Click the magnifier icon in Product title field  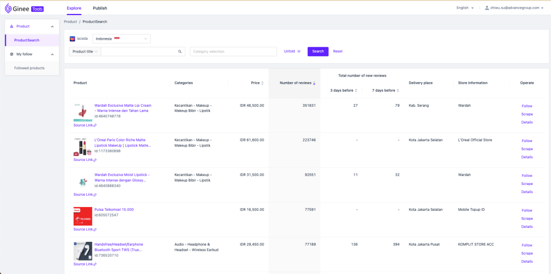point(180,51)
